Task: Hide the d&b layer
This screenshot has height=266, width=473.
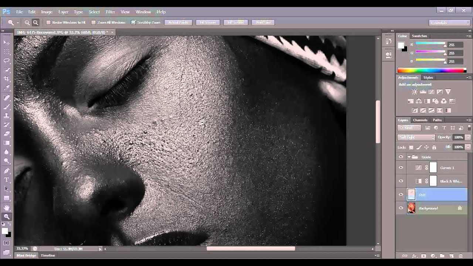Action: [x=401, y=195]
